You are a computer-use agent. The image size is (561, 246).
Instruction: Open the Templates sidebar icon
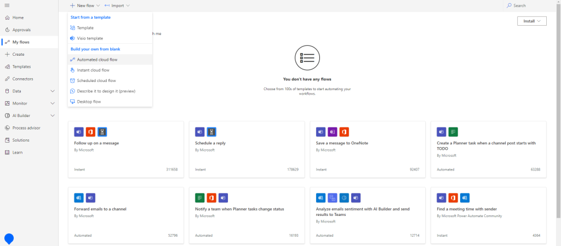(7, 67)
